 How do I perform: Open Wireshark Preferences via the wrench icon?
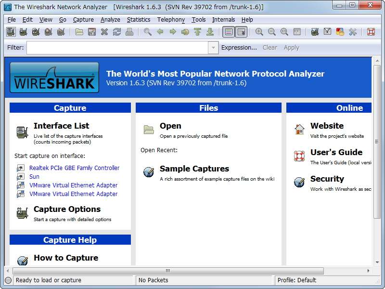[352, 31]
